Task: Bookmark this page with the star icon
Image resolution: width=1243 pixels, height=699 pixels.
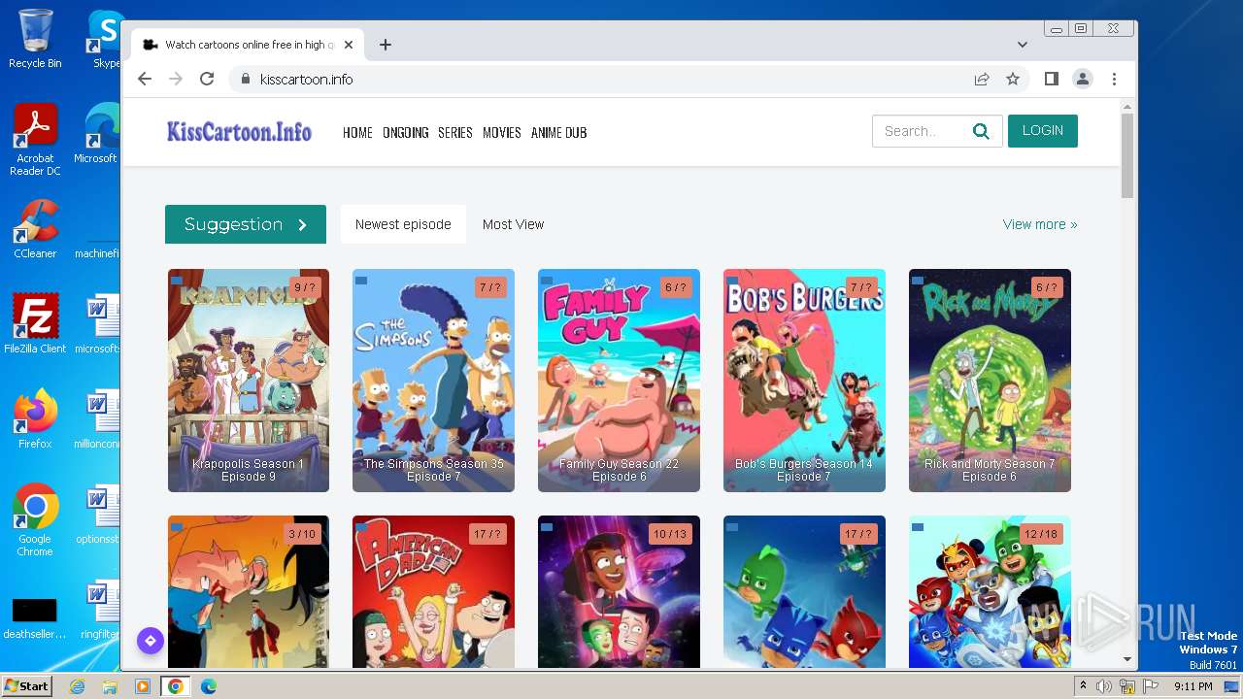Action: pos(1013,80)
